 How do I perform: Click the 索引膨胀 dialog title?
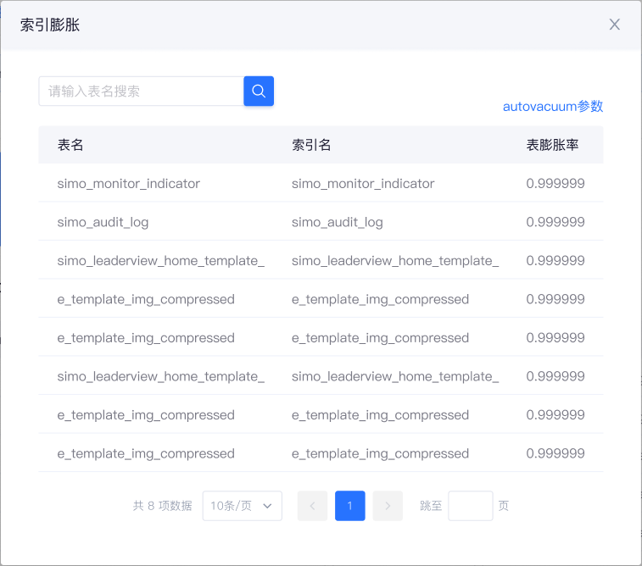coord(50,25)
